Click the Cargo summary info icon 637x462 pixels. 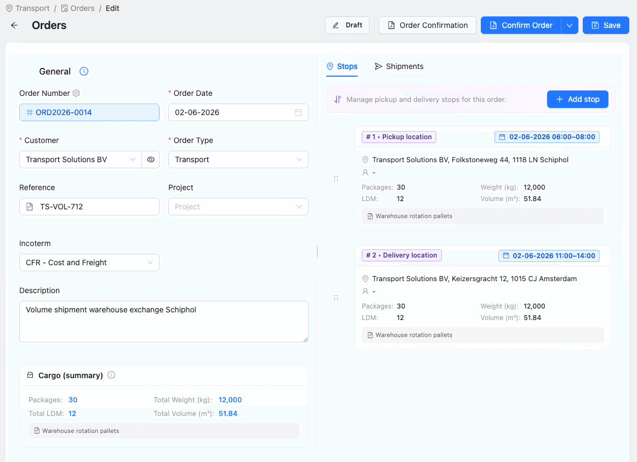tap(111, 375)
